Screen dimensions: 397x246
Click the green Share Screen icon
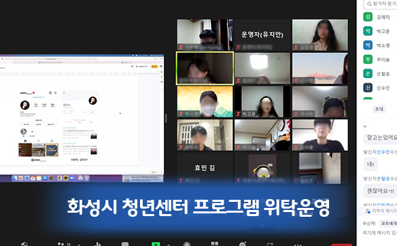[x=156, y=244]
